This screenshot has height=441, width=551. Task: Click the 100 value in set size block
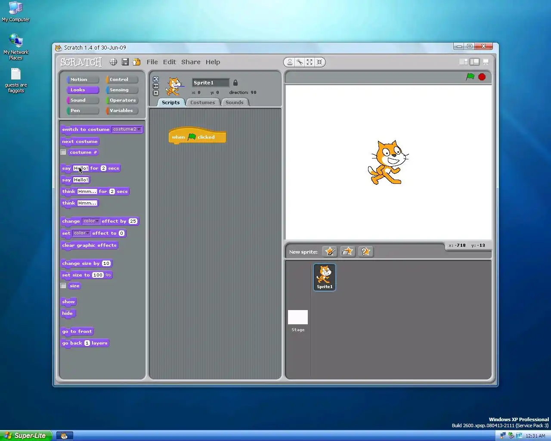coord(98,275)
